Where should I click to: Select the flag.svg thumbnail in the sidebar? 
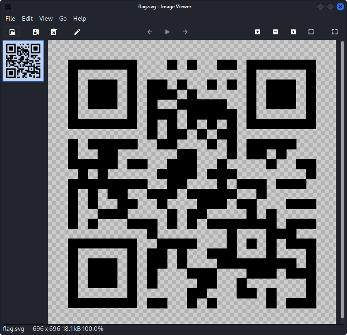point(23,61)
